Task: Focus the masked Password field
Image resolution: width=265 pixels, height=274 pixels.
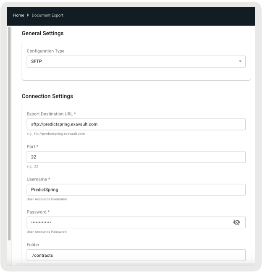Action: (136, 222)
